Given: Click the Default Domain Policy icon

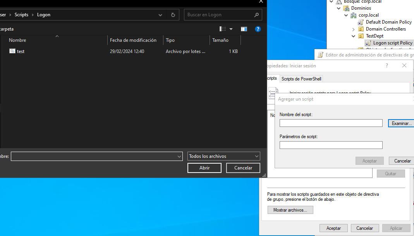Looking at the screenshot, I should coord(361,22).
